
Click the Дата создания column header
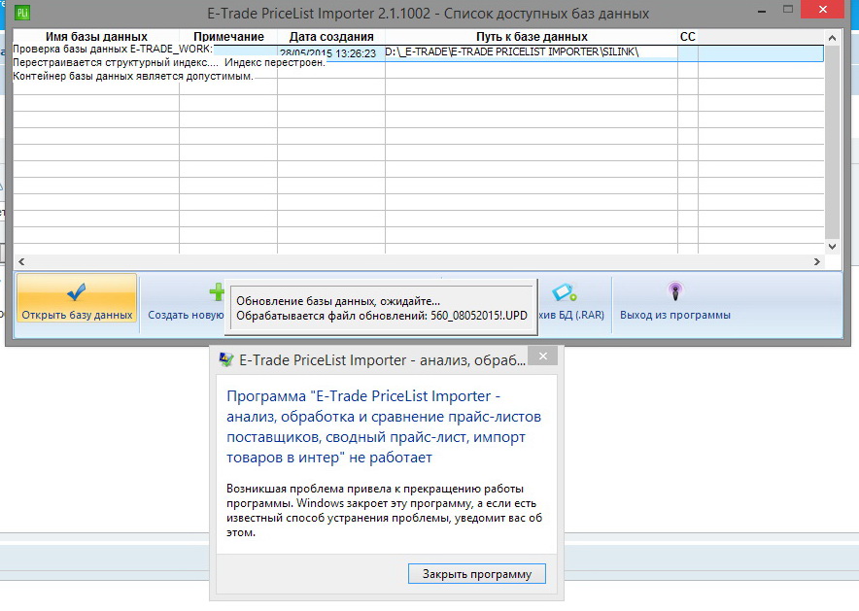pyautogui.click(x=331, y=37)
